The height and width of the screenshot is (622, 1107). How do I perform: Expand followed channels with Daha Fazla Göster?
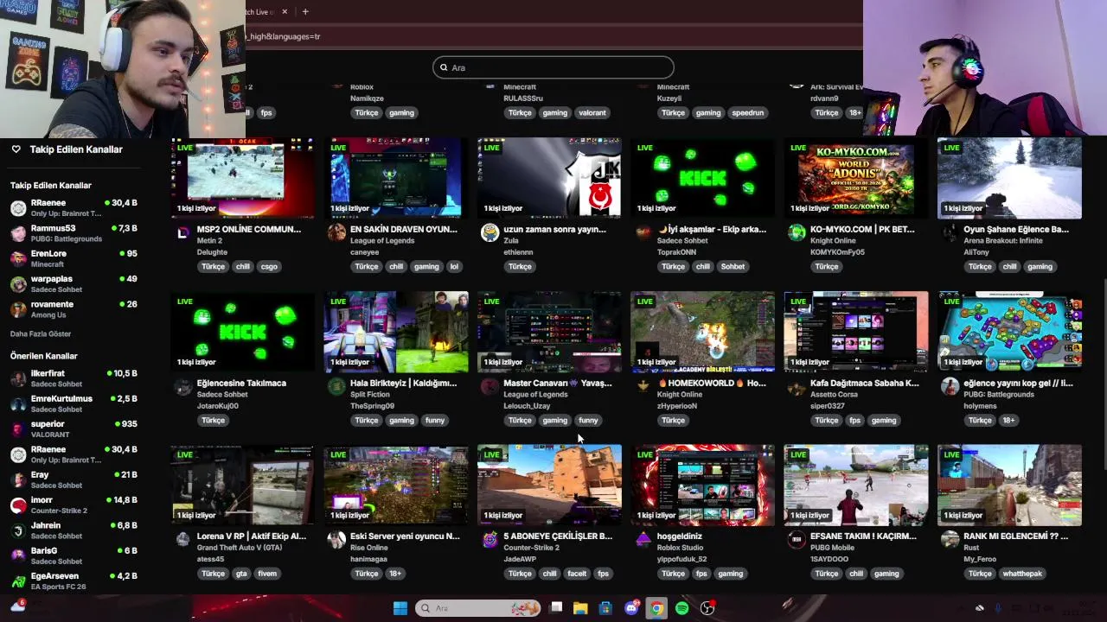point(41,333)
